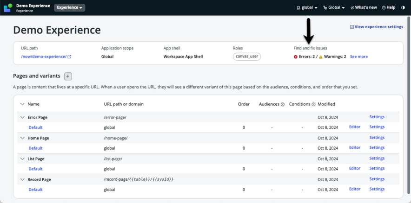Click the /record-page/{{table}}/{{sysId}} path text
The image size is (411, 203).
pyautogui.click(x=139, y=180)
